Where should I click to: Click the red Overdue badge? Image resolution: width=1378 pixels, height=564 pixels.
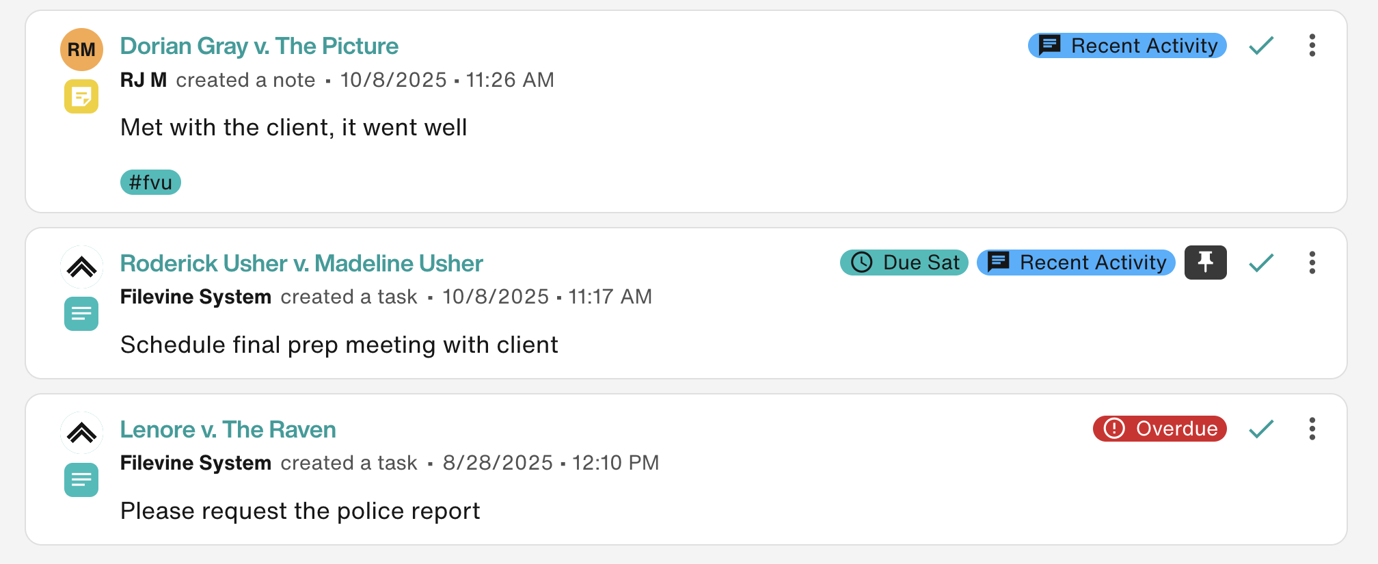[1159, 429]
